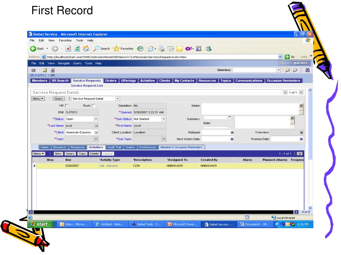
Task: Switch to Untitled - Notepad taskbar item
Action: [x=111, y=224]
